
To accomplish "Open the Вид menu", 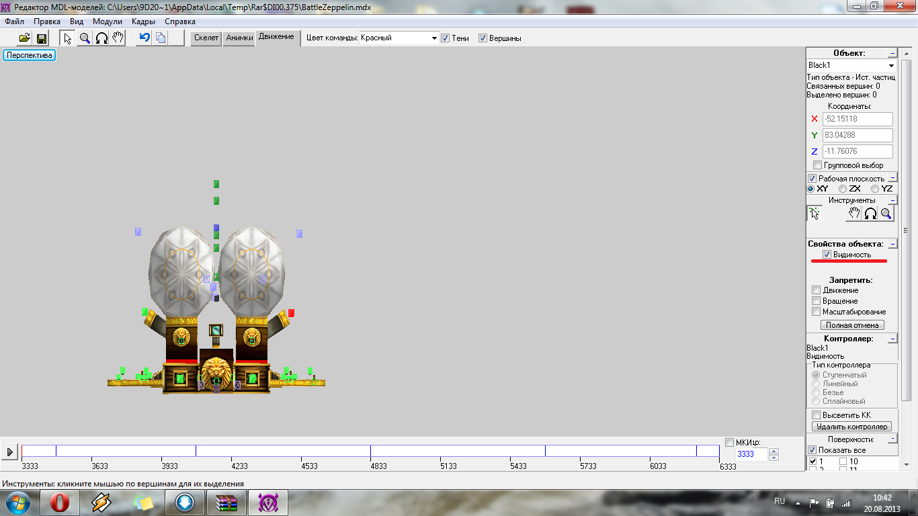I will 77,21.
